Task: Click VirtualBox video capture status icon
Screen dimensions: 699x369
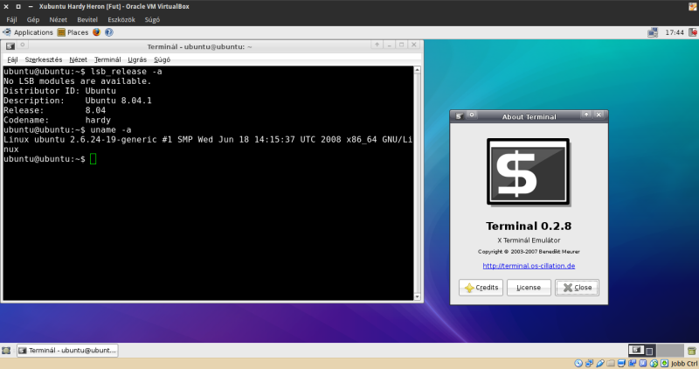Action: coord(632,363)
